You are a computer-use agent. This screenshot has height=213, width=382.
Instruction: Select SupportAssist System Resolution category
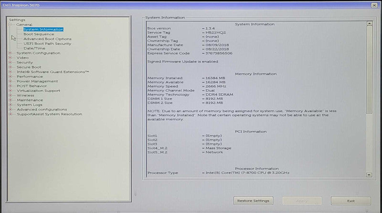click(x=50, y=114)
